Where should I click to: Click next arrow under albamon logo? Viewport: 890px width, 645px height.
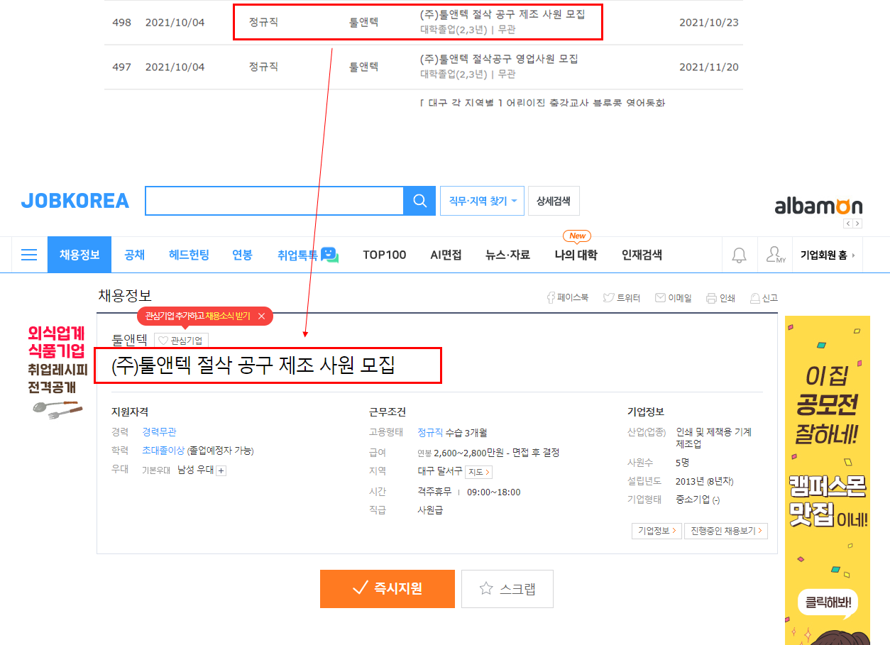pos(858,224)
